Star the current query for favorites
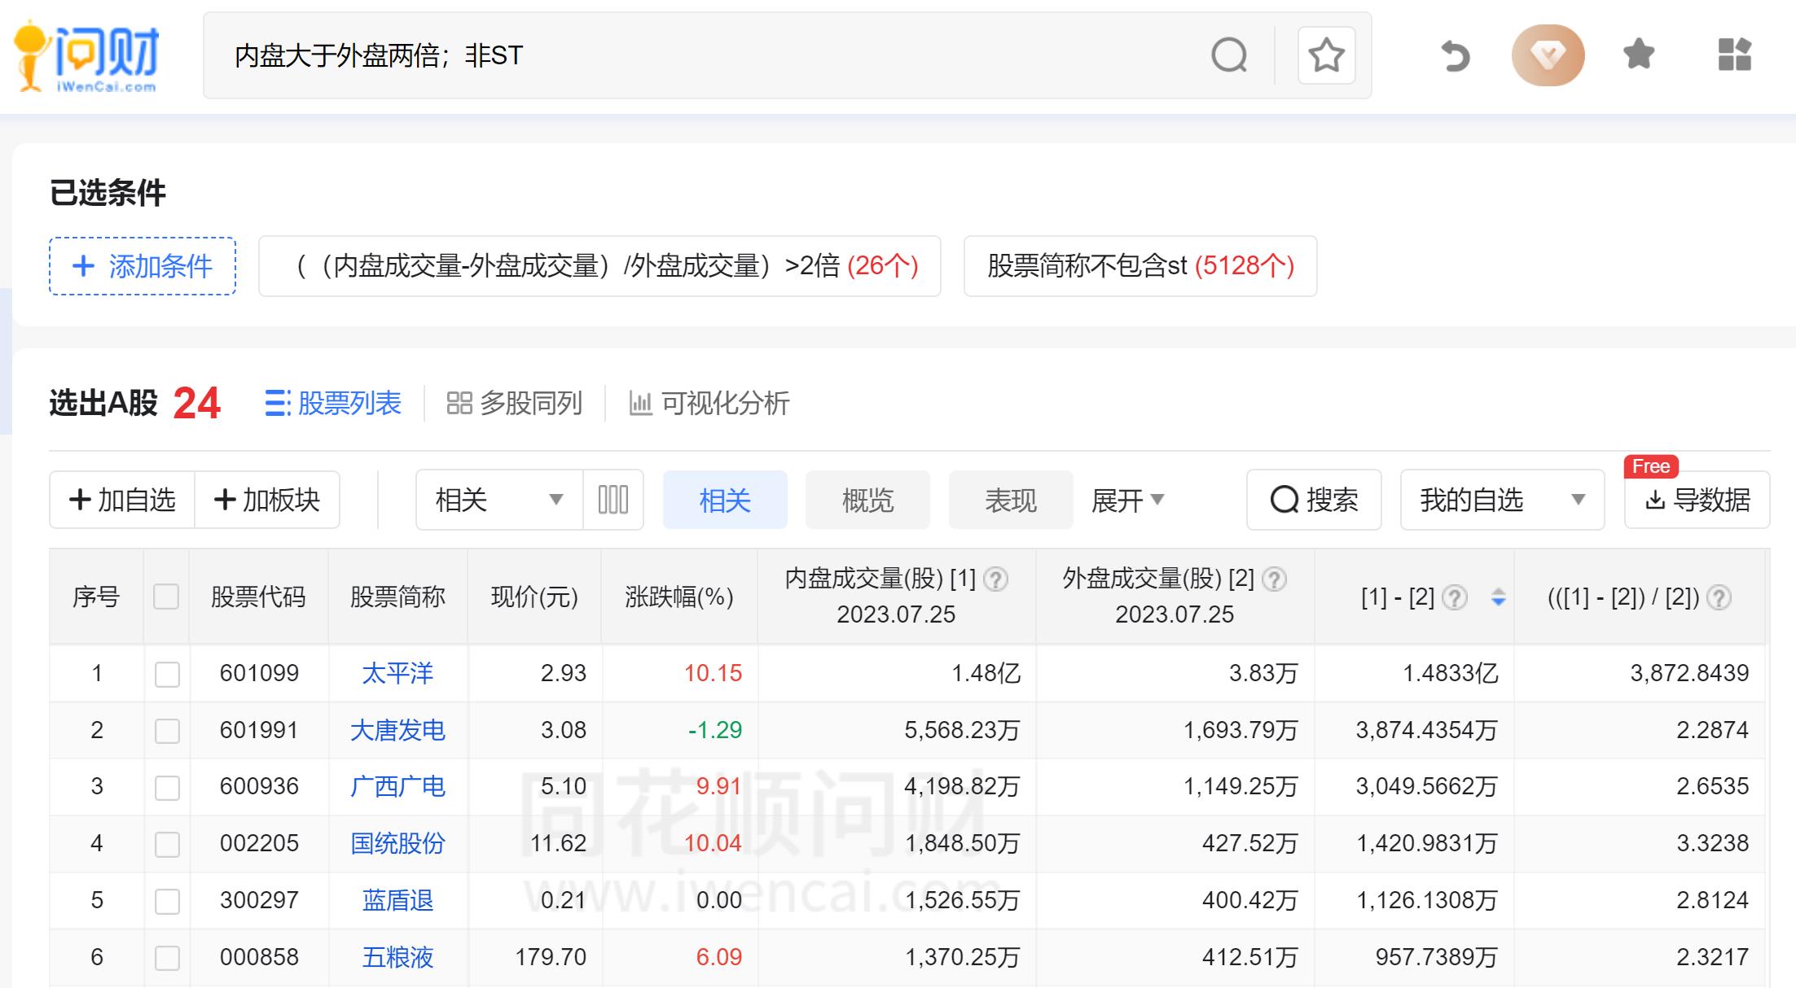 (1325, 55)
